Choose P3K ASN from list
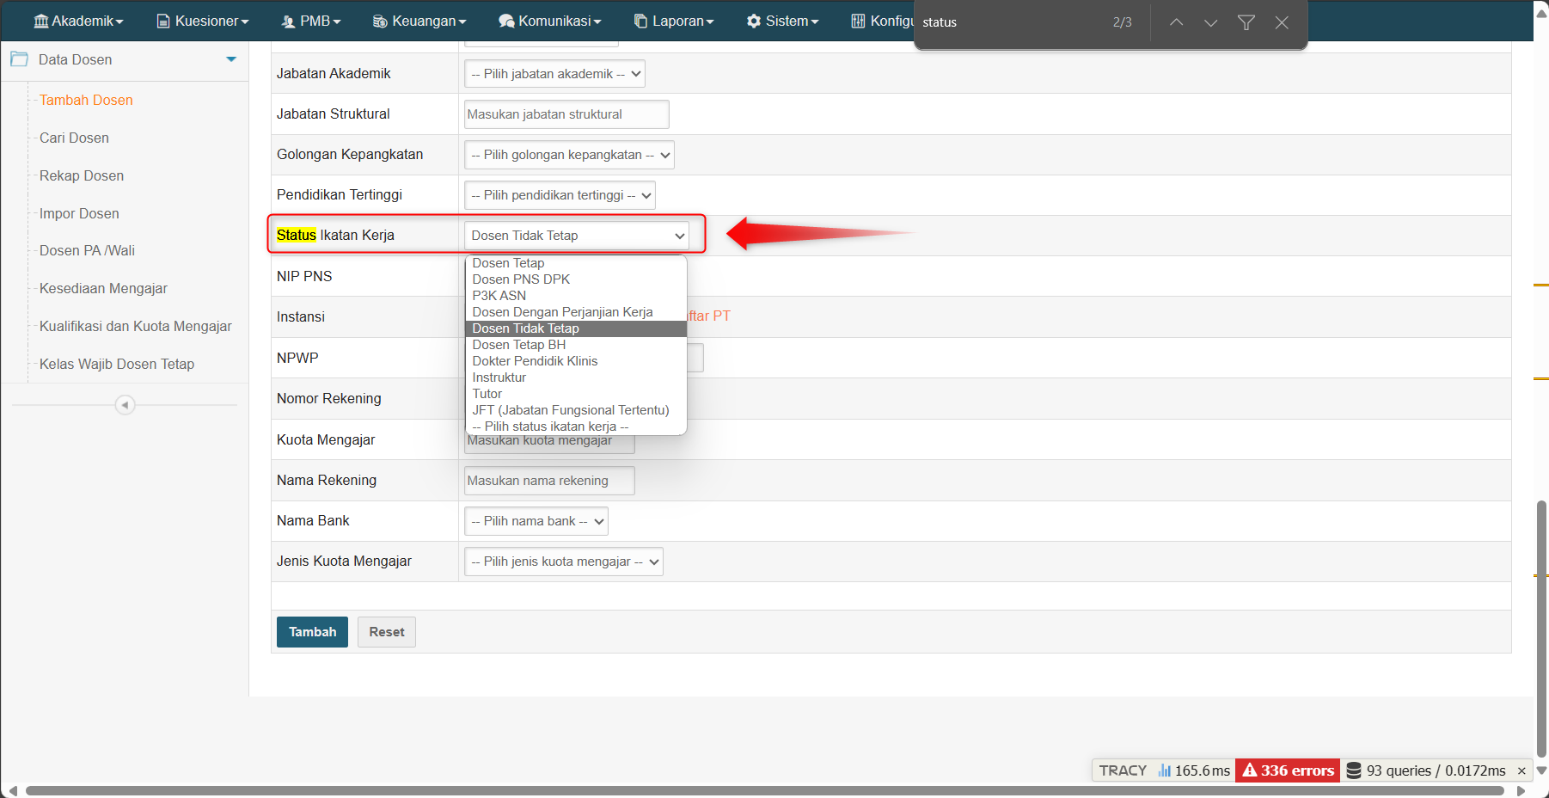The image size is (1549, 798). tap(499, 296)
